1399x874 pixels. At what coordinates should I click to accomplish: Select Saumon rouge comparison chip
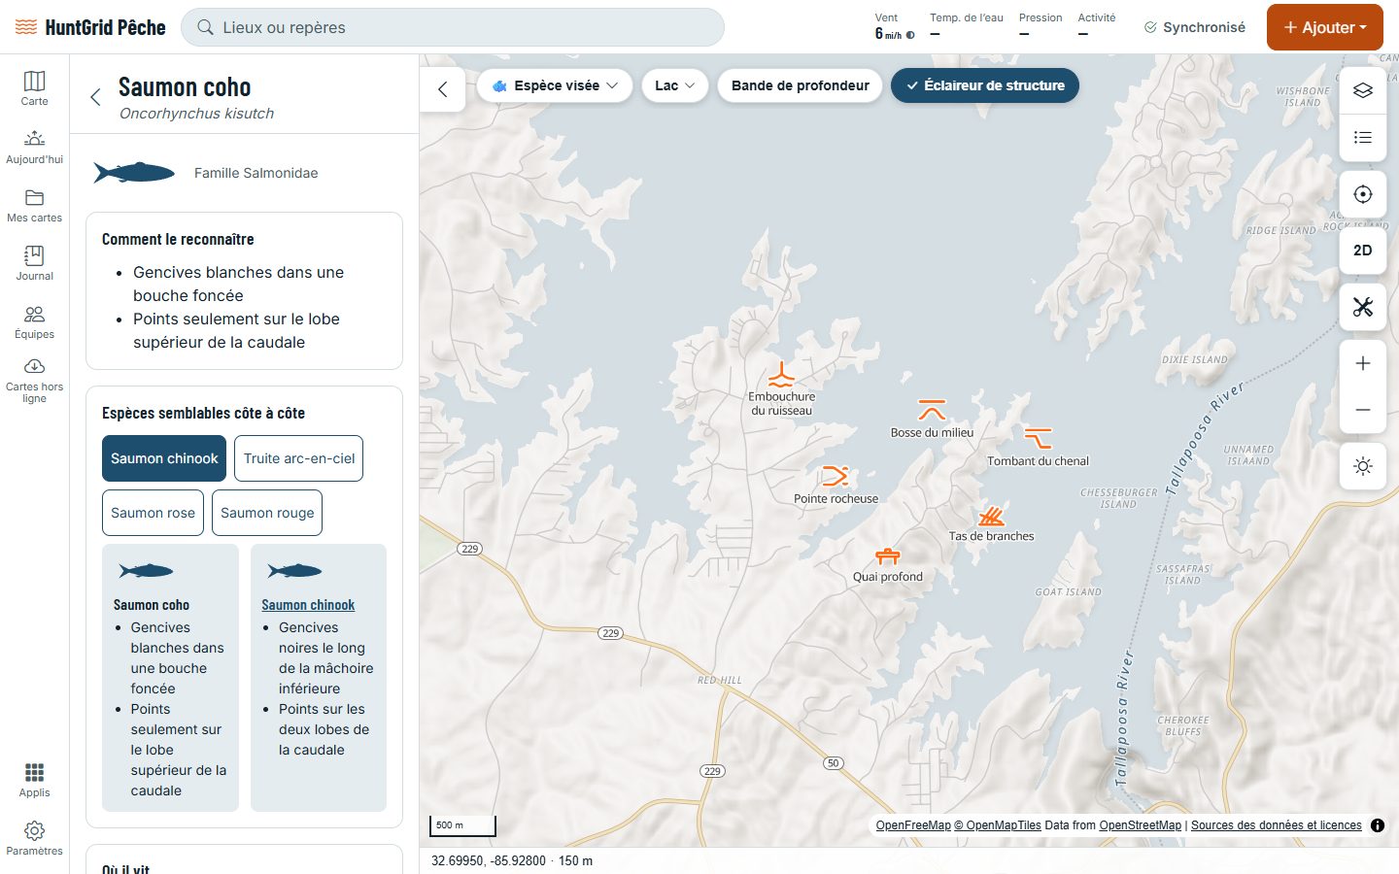pos(267,513)
